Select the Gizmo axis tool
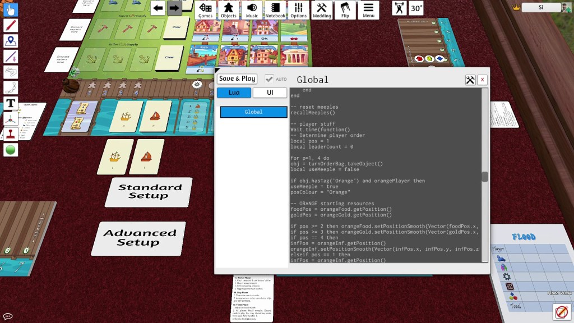The width and height of the screenshot is (574, 323). (11, 118)
